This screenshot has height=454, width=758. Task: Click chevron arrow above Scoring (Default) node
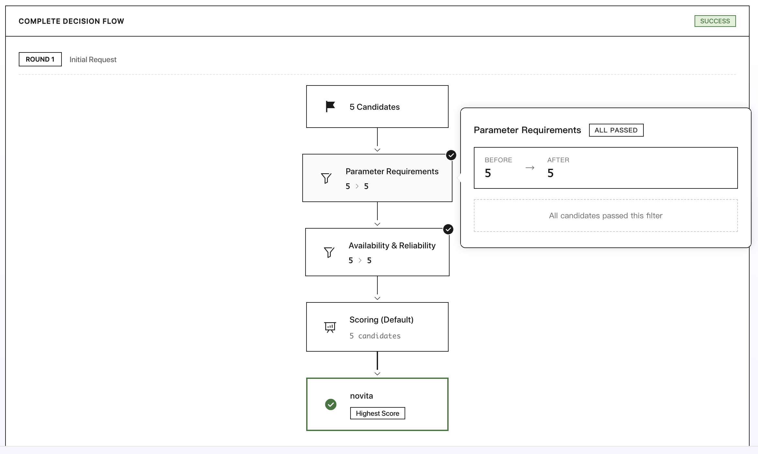(377, 298)
